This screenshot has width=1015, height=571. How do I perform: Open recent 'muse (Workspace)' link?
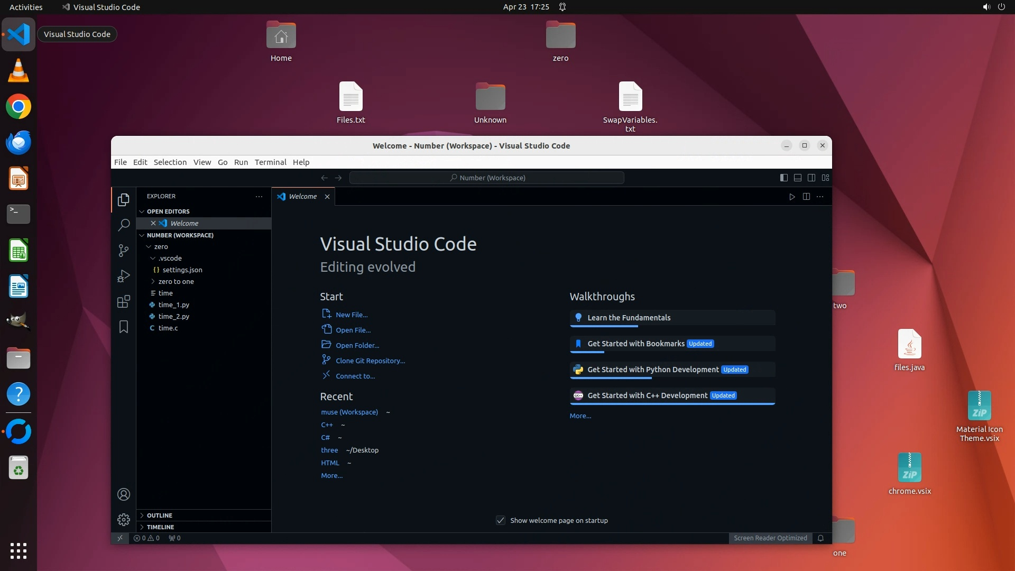(x=349, y=412)
